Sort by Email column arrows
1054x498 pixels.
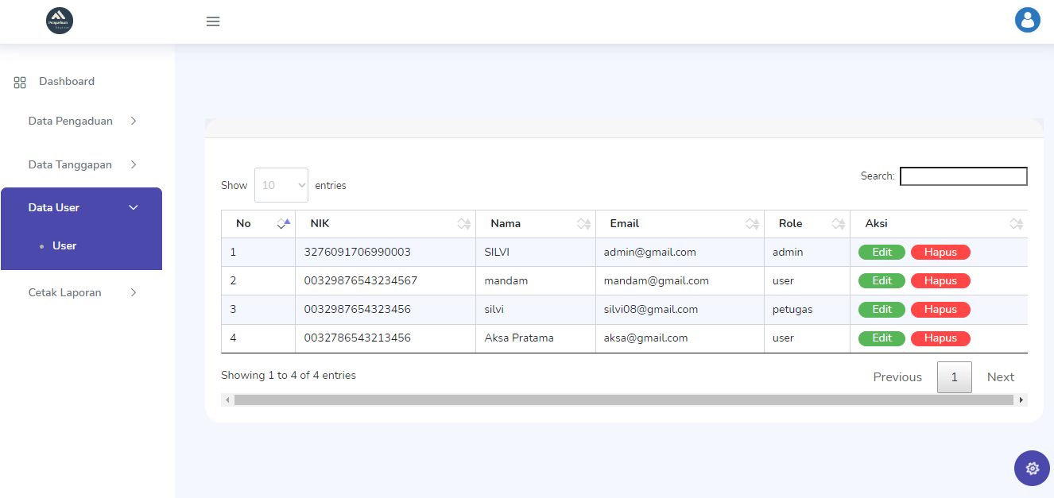click(x=752, y=224)
